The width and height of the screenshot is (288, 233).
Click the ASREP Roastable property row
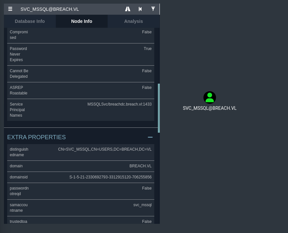81,90
